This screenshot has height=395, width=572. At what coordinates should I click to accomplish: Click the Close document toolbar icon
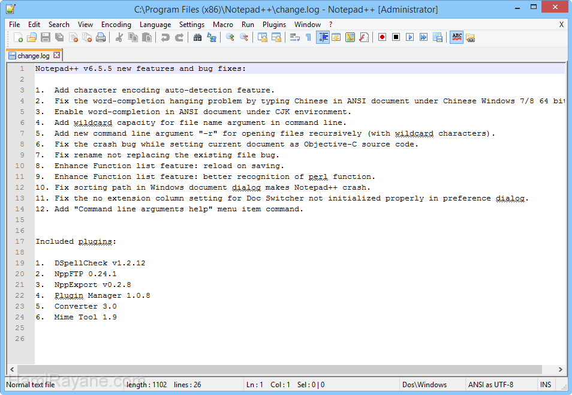click(73, 37)
